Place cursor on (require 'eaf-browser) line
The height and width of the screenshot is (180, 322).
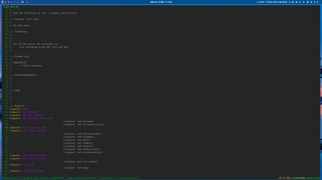tap(24, 112)
